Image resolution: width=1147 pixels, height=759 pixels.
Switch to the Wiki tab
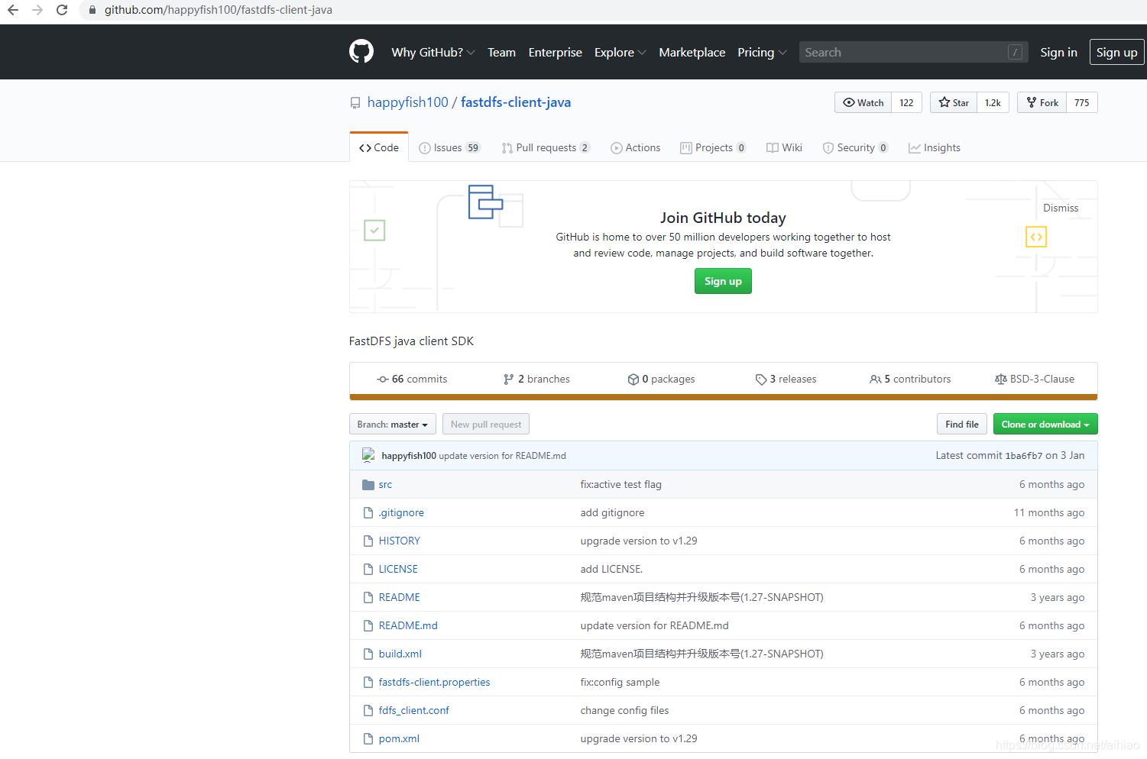[785, 148]
